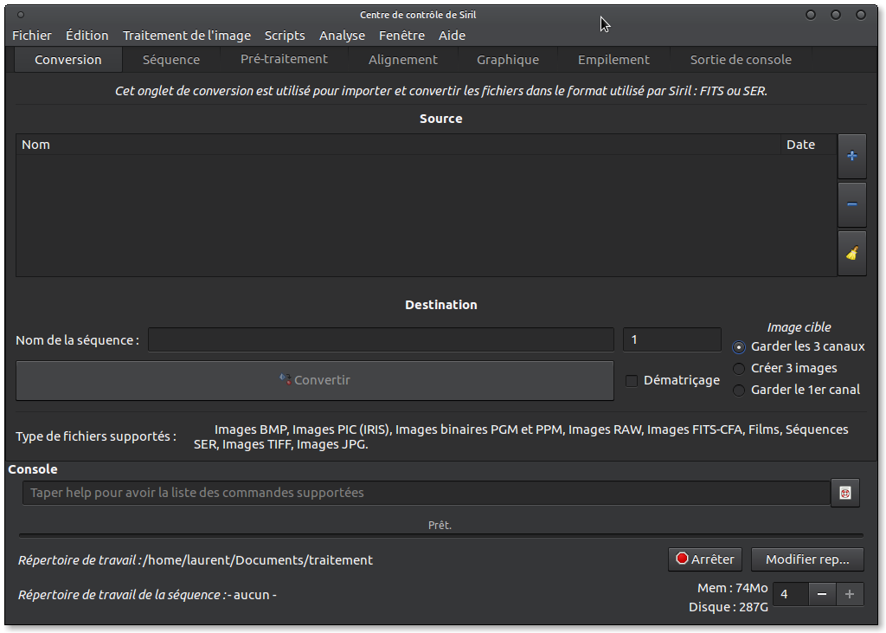Screen dimensions: 886x633
Task: Sort source list by Date column header
Action: (x=800, y=145)
